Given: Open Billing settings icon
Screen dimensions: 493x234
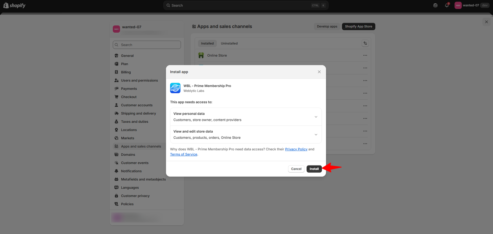Looking at the screenshot, I should tap(116, 72).
